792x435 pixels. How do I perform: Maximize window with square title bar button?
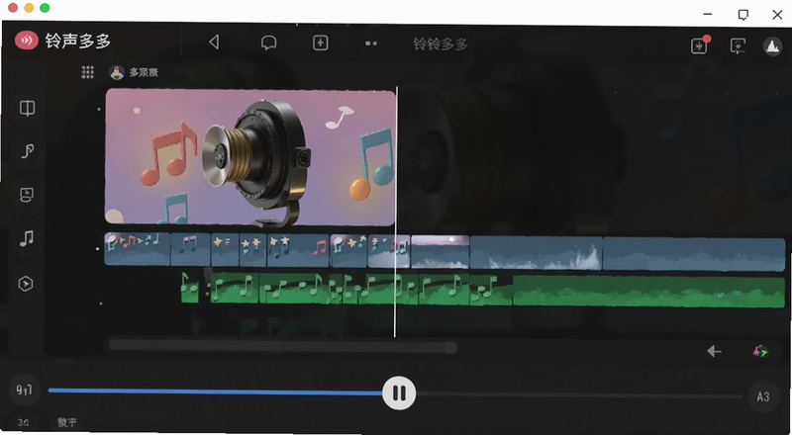click(743, 14)
